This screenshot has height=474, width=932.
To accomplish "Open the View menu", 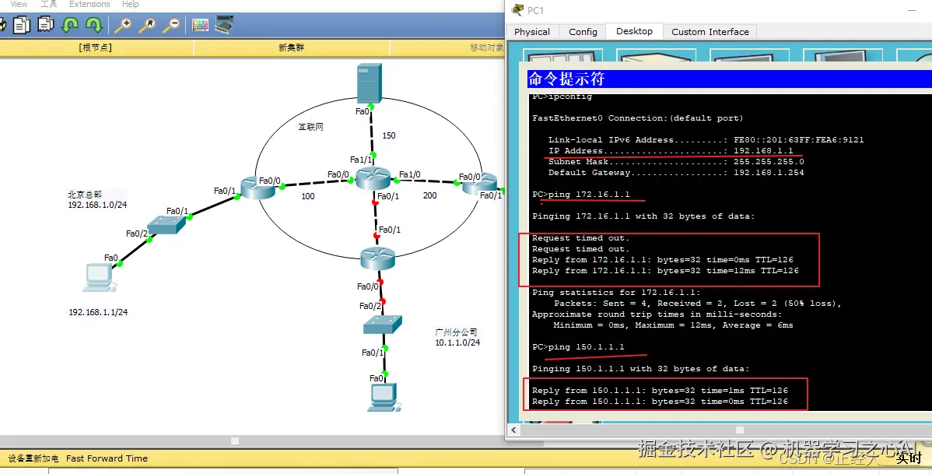I will 19,4.
